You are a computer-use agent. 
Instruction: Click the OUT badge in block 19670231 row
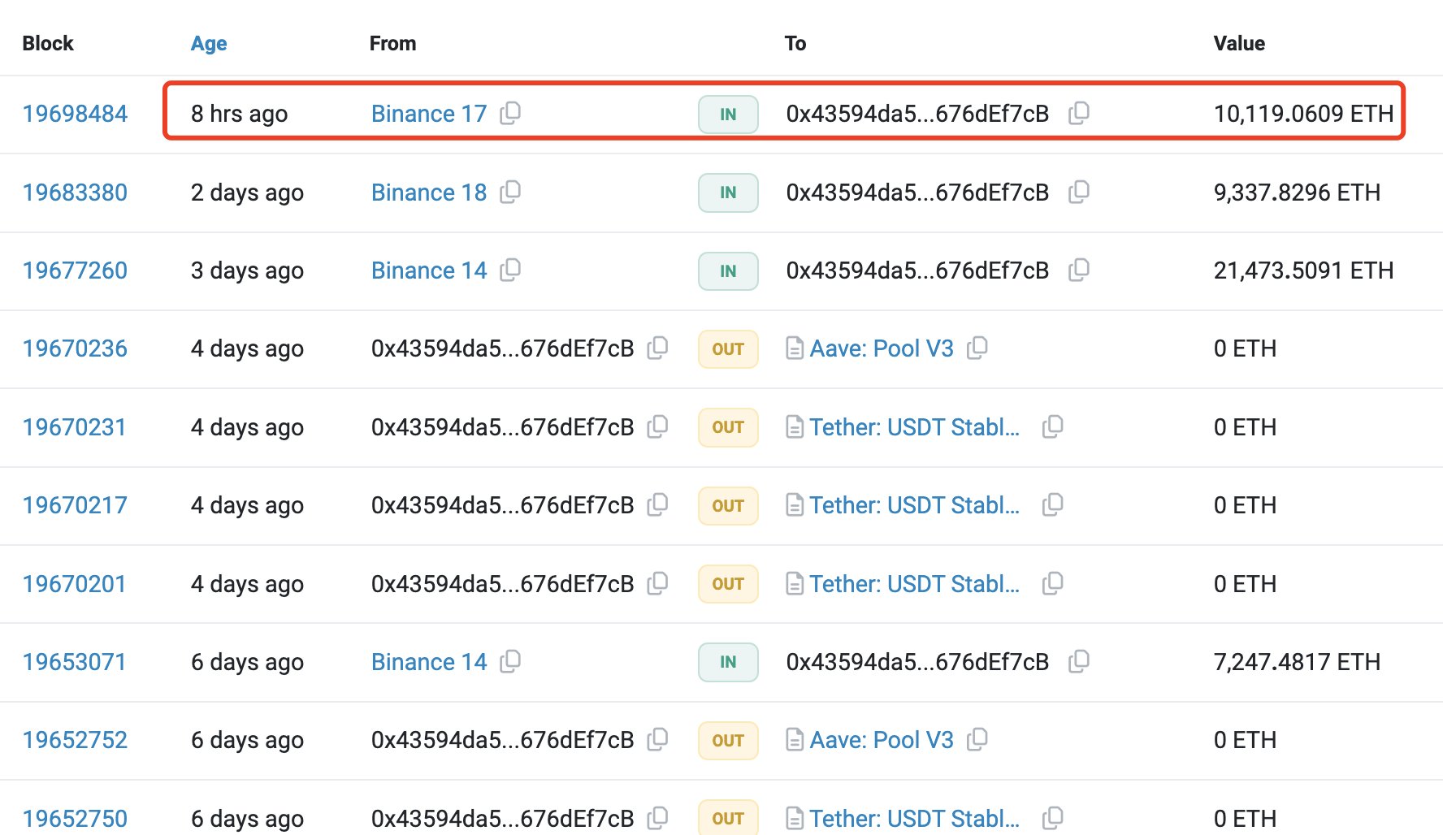click(728, 427)
